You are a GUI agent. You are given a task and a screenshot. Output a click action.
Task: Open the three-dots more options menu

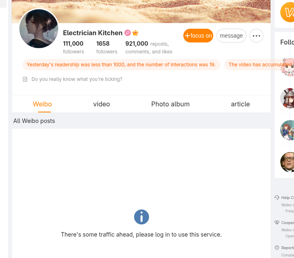(x=256, y=36)
